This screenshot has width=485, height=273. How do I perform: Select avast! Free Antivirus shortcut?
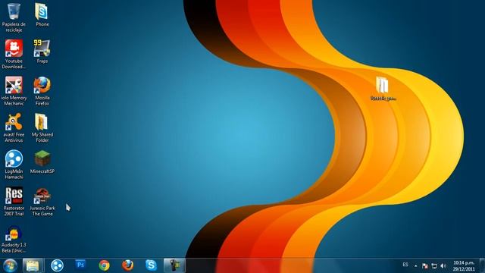pyautogui.click(x=14, y=127)
